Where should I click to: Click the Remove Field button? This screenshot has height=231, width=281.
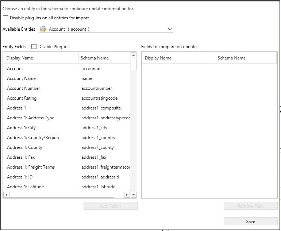[x=250, y=206]
